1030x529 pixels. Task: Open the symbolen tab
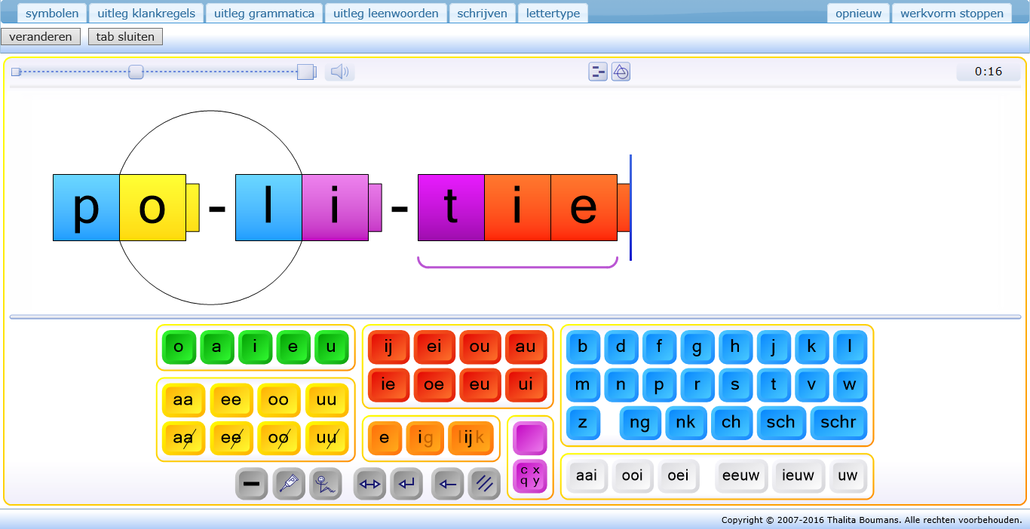[52, 14]
